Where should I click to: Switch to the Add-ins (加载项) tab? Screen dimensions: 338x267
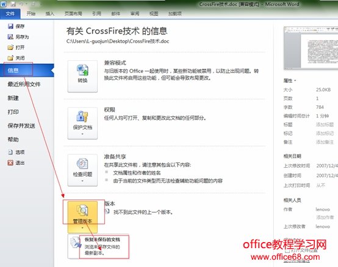click(175, 14)
